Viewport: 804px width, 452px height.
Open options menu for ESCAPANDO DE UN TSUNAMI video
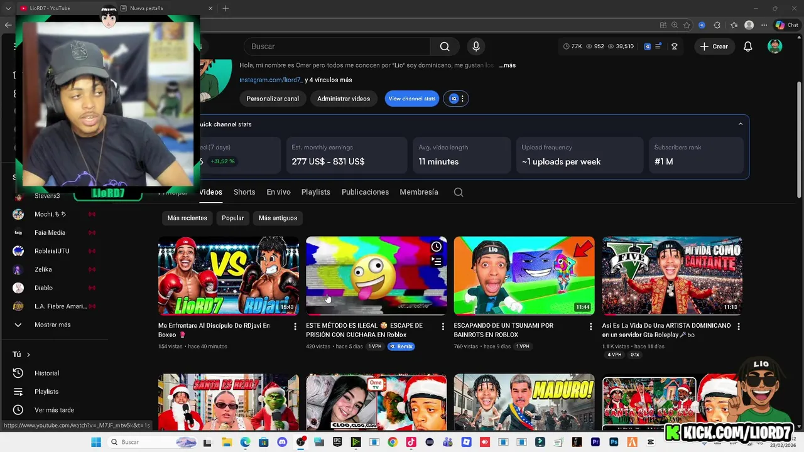pyautogui.click(x=590, y=326)
